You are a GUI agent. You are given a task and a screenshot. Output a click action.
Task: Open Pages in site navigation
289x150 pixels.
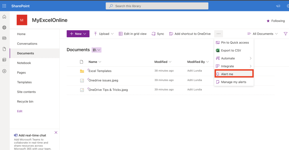tap(21, 72)
